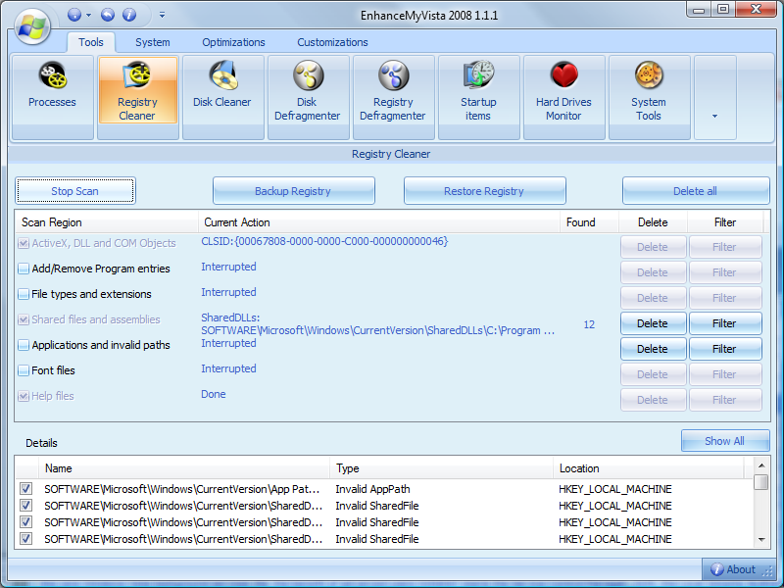This screenshot has width=784, height=588.
Task: Uncheck the Invalid AppPath entry checkbox
Action: pos(26,488)
